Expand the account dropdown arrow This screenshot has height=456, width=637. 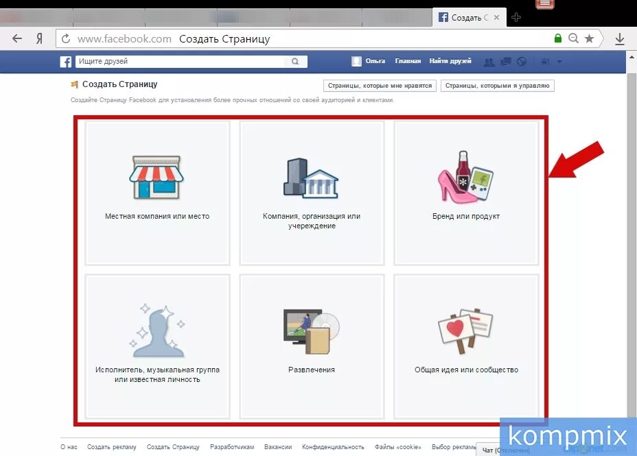click(559, 62)
